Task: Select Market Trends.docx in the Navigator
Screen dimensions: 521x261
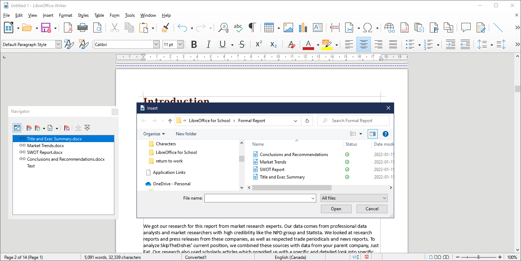Action: (x=45, y=145)
